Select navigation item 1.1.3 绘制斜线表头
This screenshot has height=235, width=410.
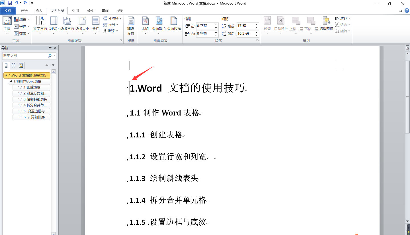pyautogui.click(x=32, y=99)
